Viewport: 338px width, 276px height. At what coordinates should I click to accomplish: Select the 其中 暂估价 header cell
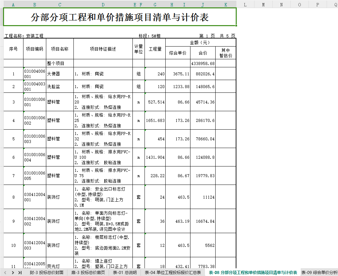[226, 53]
